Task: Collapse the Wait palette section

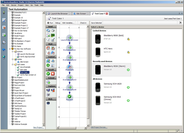Action: pos(47,44)
